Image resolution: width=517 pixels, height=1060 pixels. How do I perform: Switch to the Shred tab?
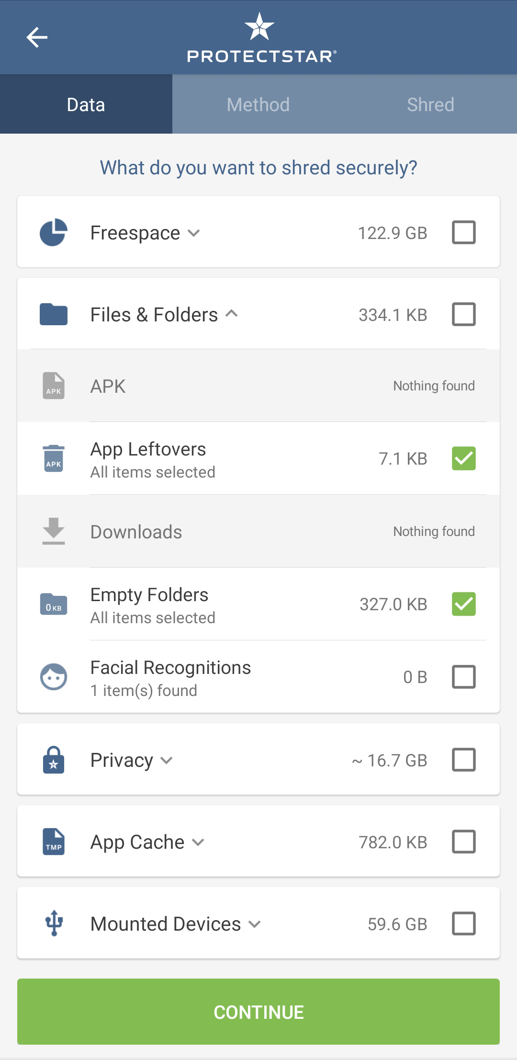coord(431,104)
